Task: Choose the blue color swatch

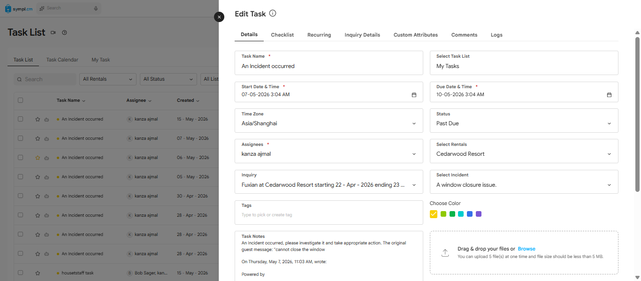Action: (x=470, y=214)
